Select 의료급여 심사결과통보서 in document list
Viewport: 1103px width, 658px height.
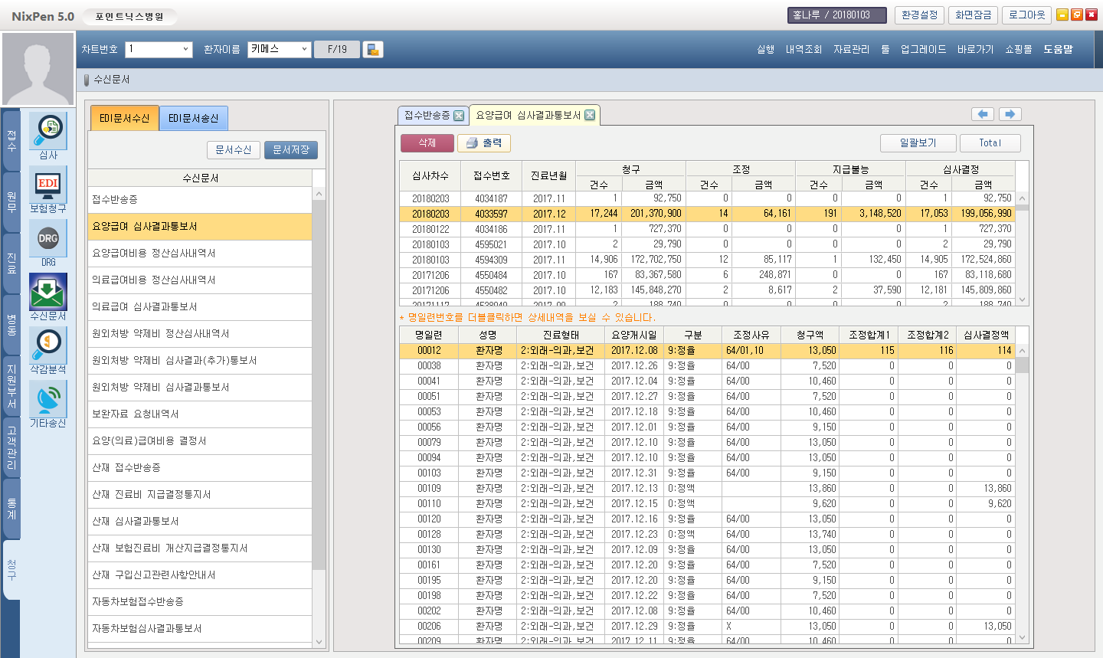[x=145, y=307]
